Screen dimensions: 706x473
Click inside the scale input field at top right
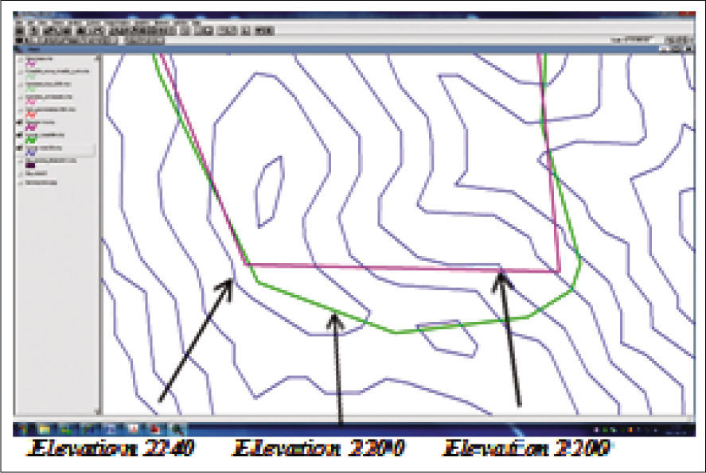pos(637,38)
